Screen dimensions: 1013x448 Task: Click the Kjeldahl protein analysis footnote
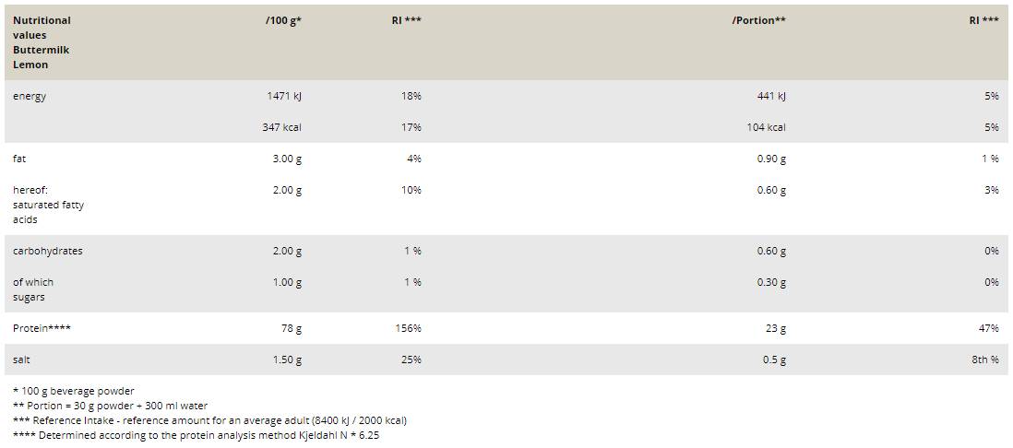196,435
